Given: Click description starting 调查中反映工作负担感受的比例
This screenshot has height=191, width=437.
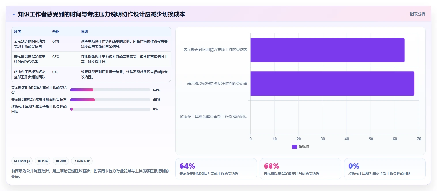Looking at the screenshot, I should click(x=124, y=44).
